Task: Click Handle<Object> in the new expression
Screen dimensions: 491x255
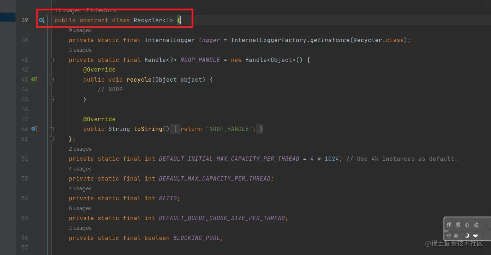Action: (271, 60)
